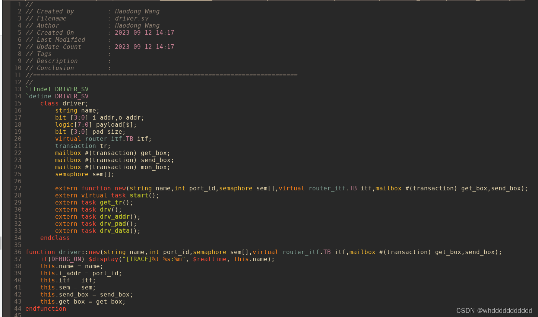Click the virtual keyword on line 20
538x317 pixels.
(x=68, y=139)
